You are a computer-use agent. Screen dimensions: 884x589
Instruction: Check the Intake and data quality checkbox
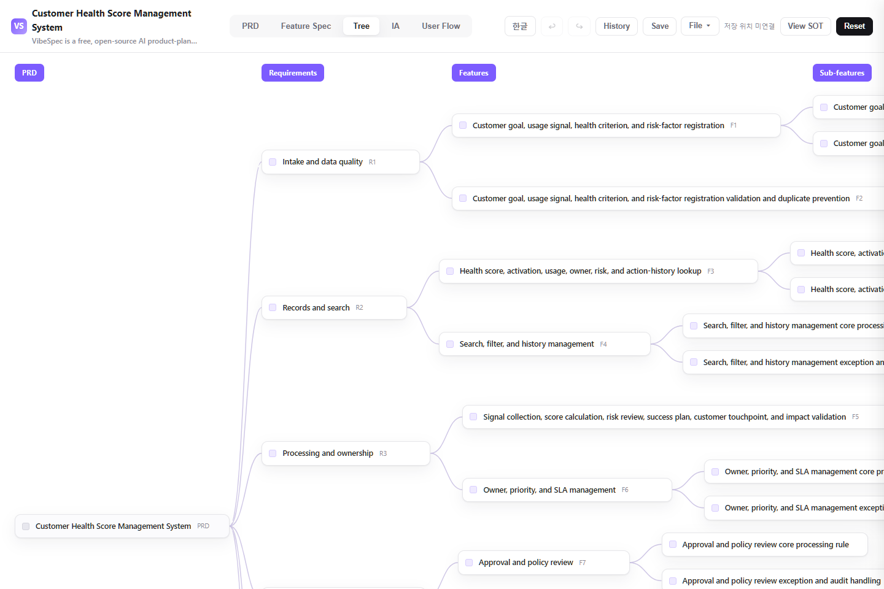[273, 162]
